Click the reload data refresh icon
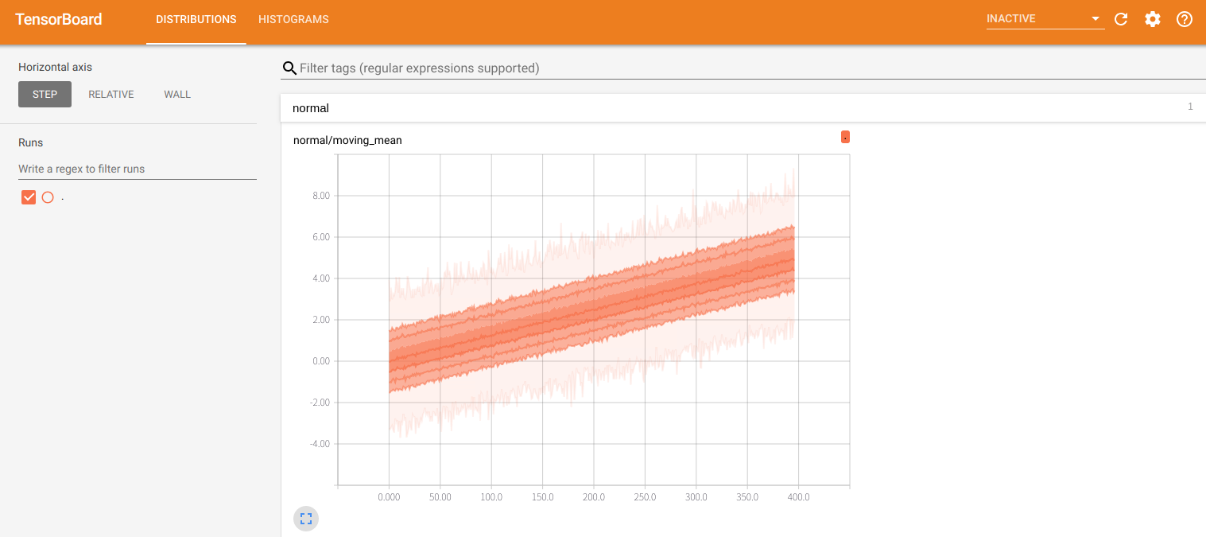 [1121, 19]
